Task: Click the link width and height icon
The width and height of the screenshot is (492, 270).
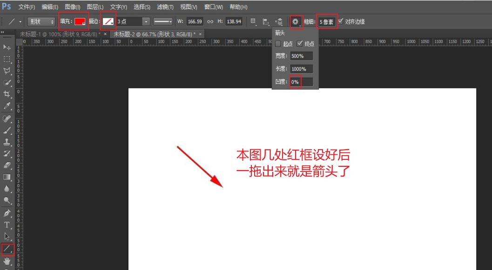Action: click(x=210, y=22)
